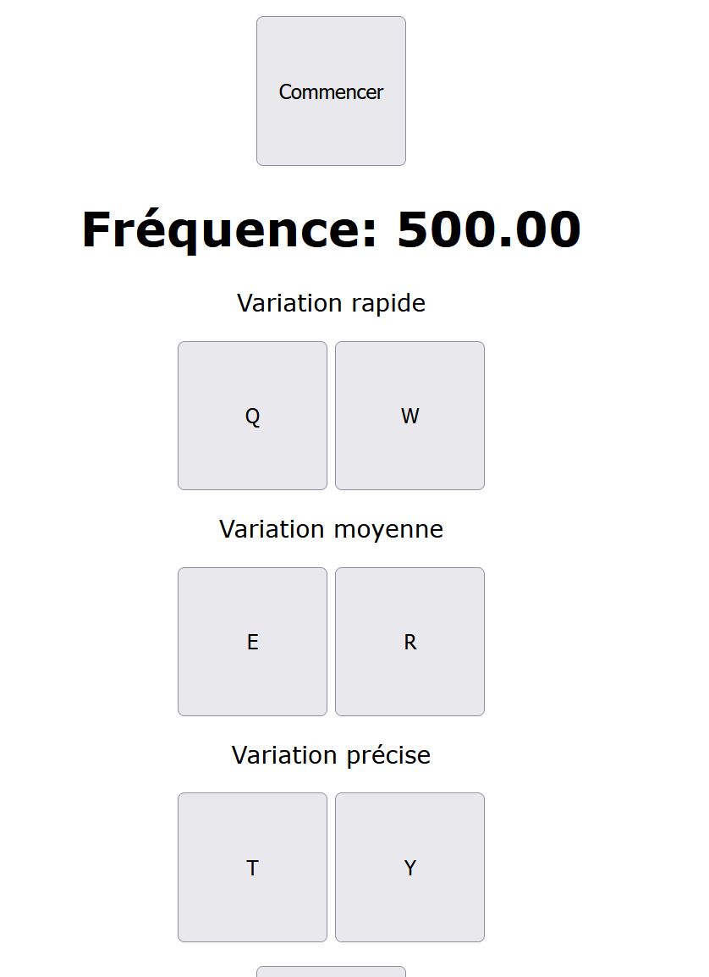Viewport: 709px width, 977px height.
Task: Use the second Variation moyenne button
Action: pos(409,642)
